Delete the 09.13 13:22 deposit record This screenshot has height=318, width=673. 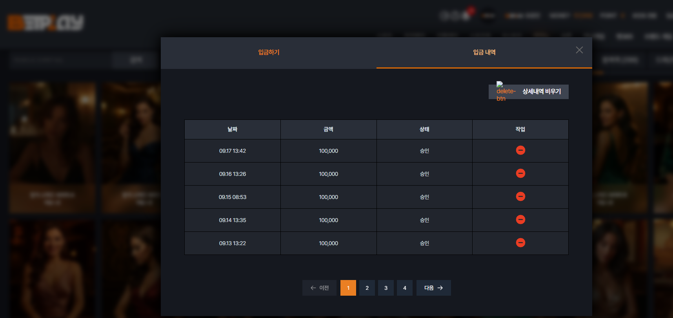point(520,243)
